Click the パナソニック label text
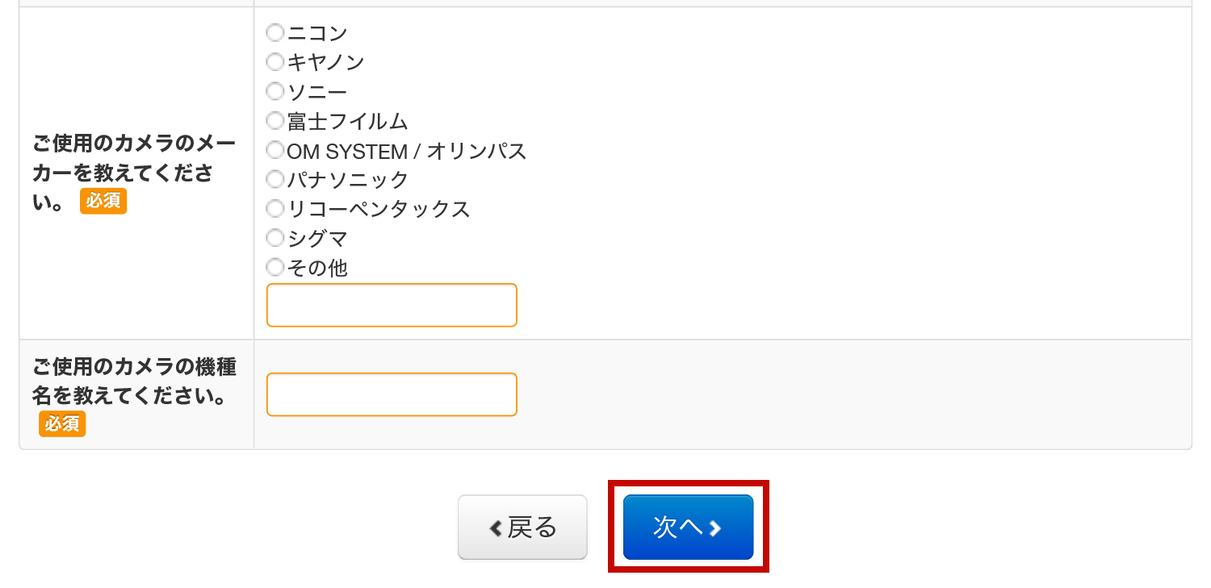 [348, 180]
